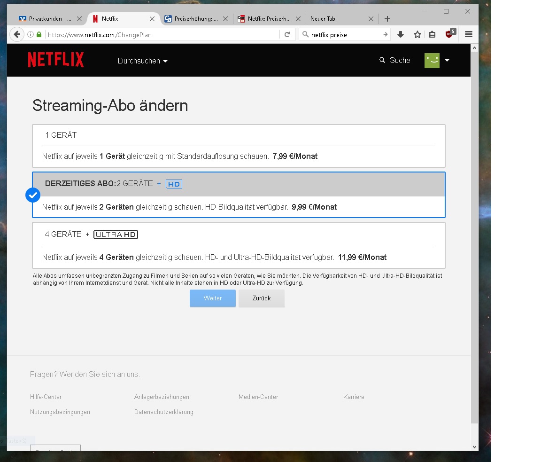Click the Suche magnifier icon
Screen dimensions: 541x462
(382, 60)
